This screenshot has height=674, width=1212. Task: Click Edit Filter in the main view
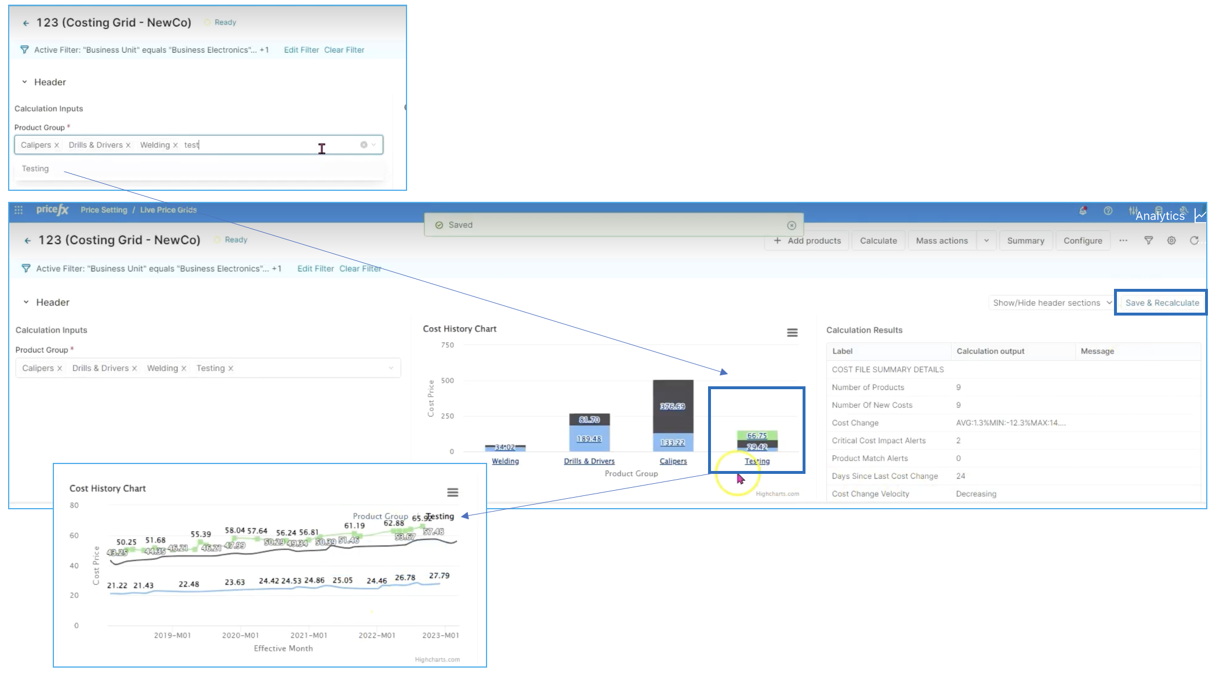[315, 269]
